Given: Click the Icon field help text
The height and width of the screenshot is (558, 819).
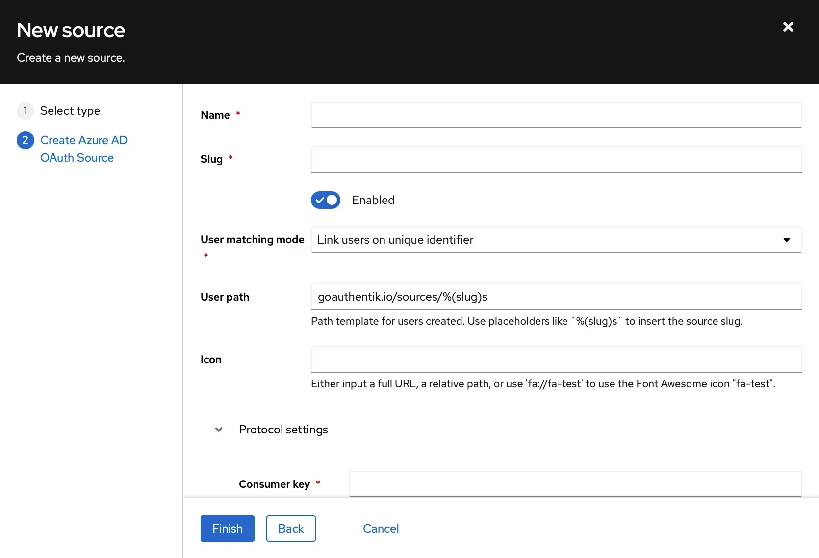Looking at the screenshot, I should (543, 384).
